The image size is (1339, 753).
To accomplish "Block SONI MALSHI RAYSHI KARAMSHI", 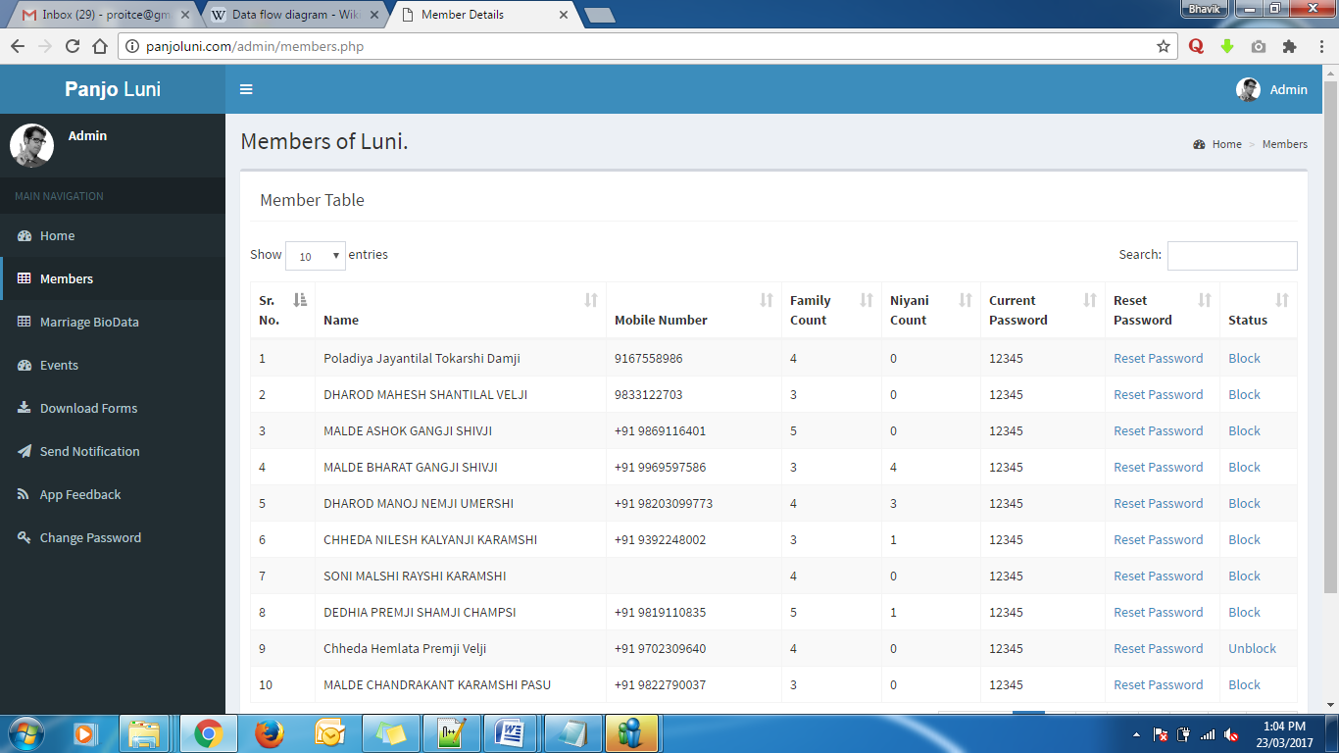I will [1244, 576].
